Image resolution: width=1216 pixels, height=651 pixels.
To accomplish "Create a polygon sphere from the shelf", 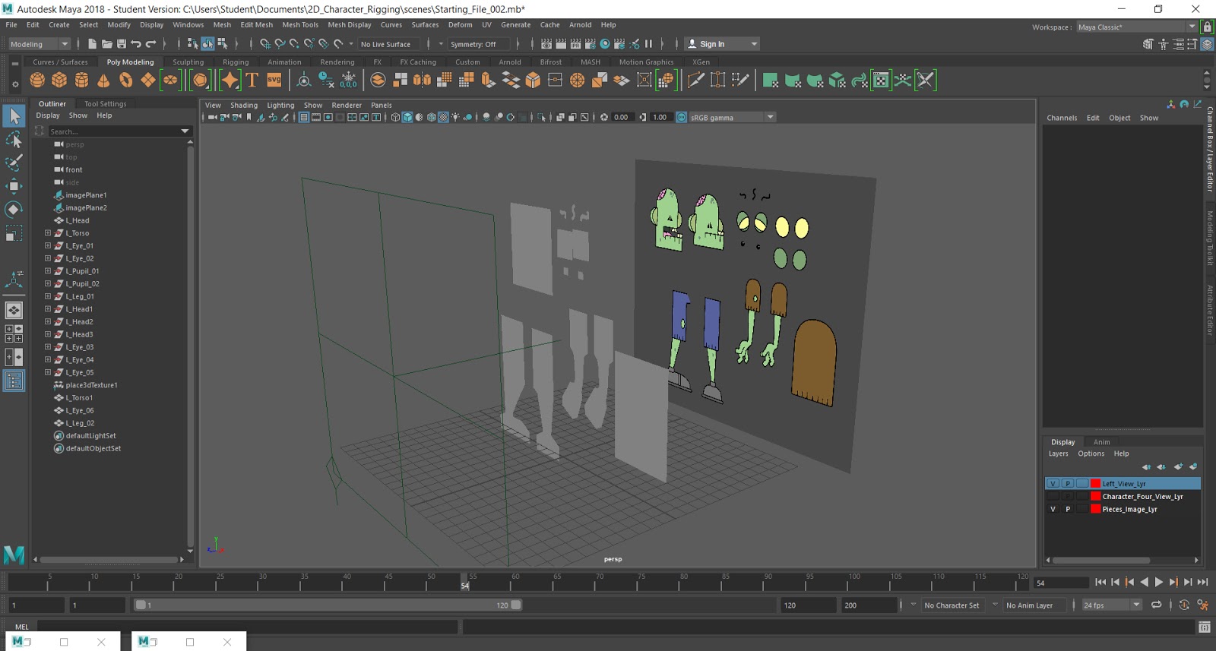I will click(37, 80).
